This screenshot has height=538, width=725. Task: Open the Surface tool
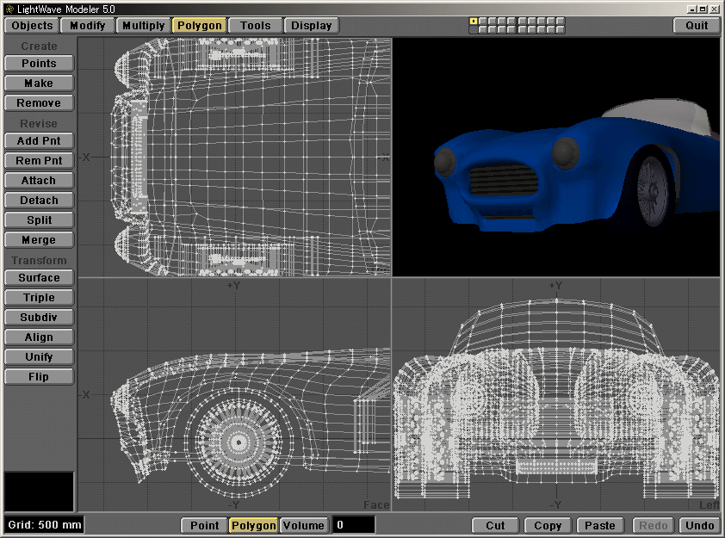click(39, 277)
